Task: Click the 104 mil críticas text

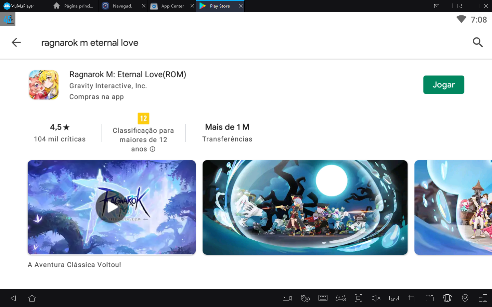Action: [x=60, y=139]
